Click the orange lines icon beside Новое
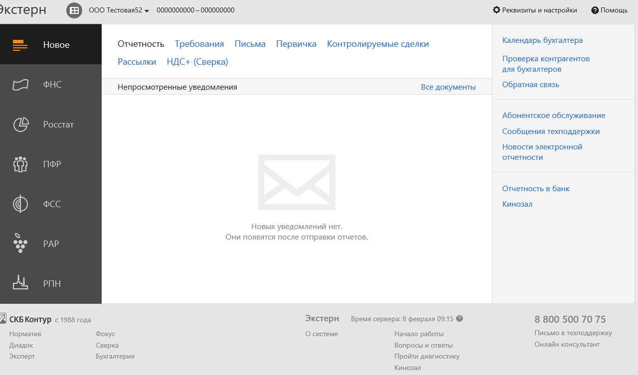Viewport: 638px width, 375px height. pyautogui.click(x=20, y=45)
